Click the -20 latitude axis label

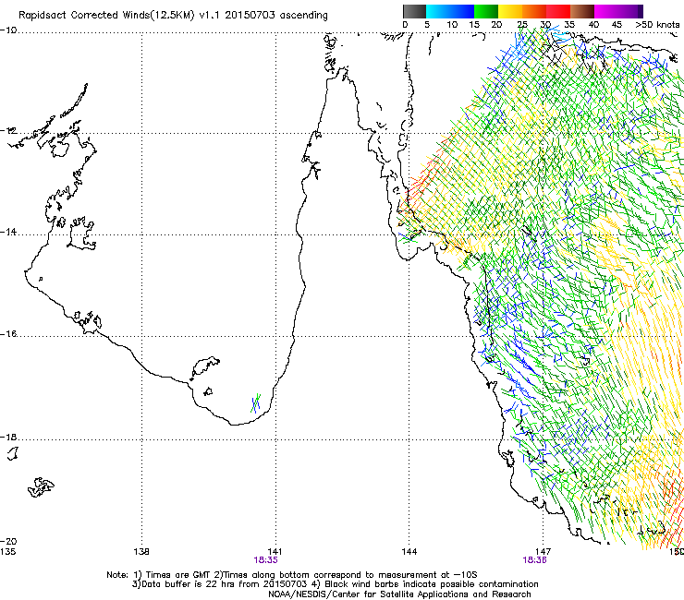(8, 542)
